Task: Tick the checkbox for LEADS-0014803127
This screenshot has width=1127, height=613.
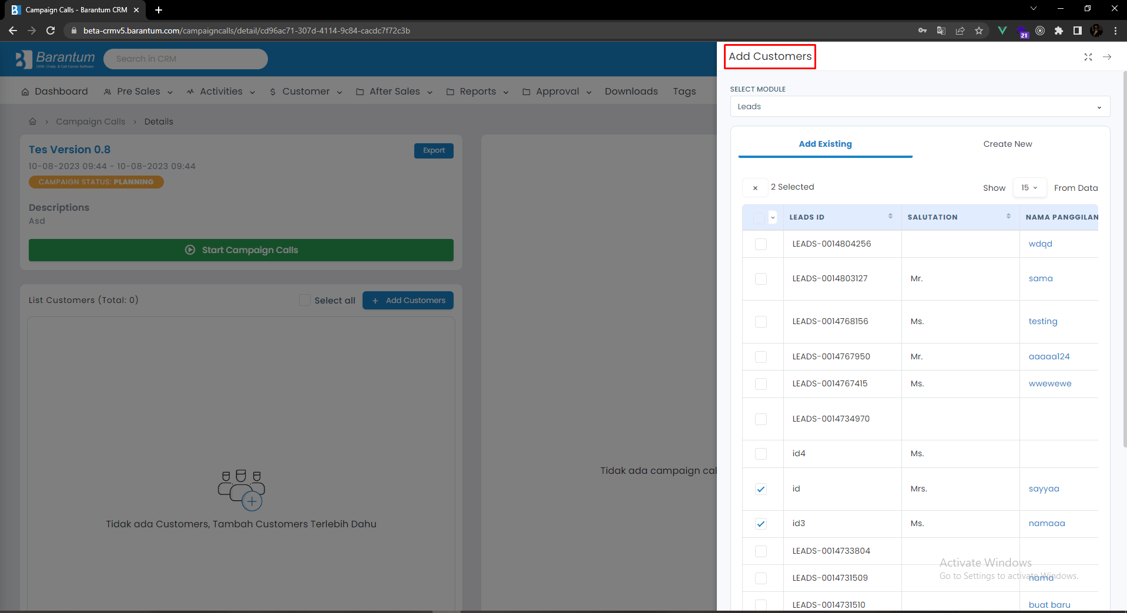Action: click(x=761, y=279)
